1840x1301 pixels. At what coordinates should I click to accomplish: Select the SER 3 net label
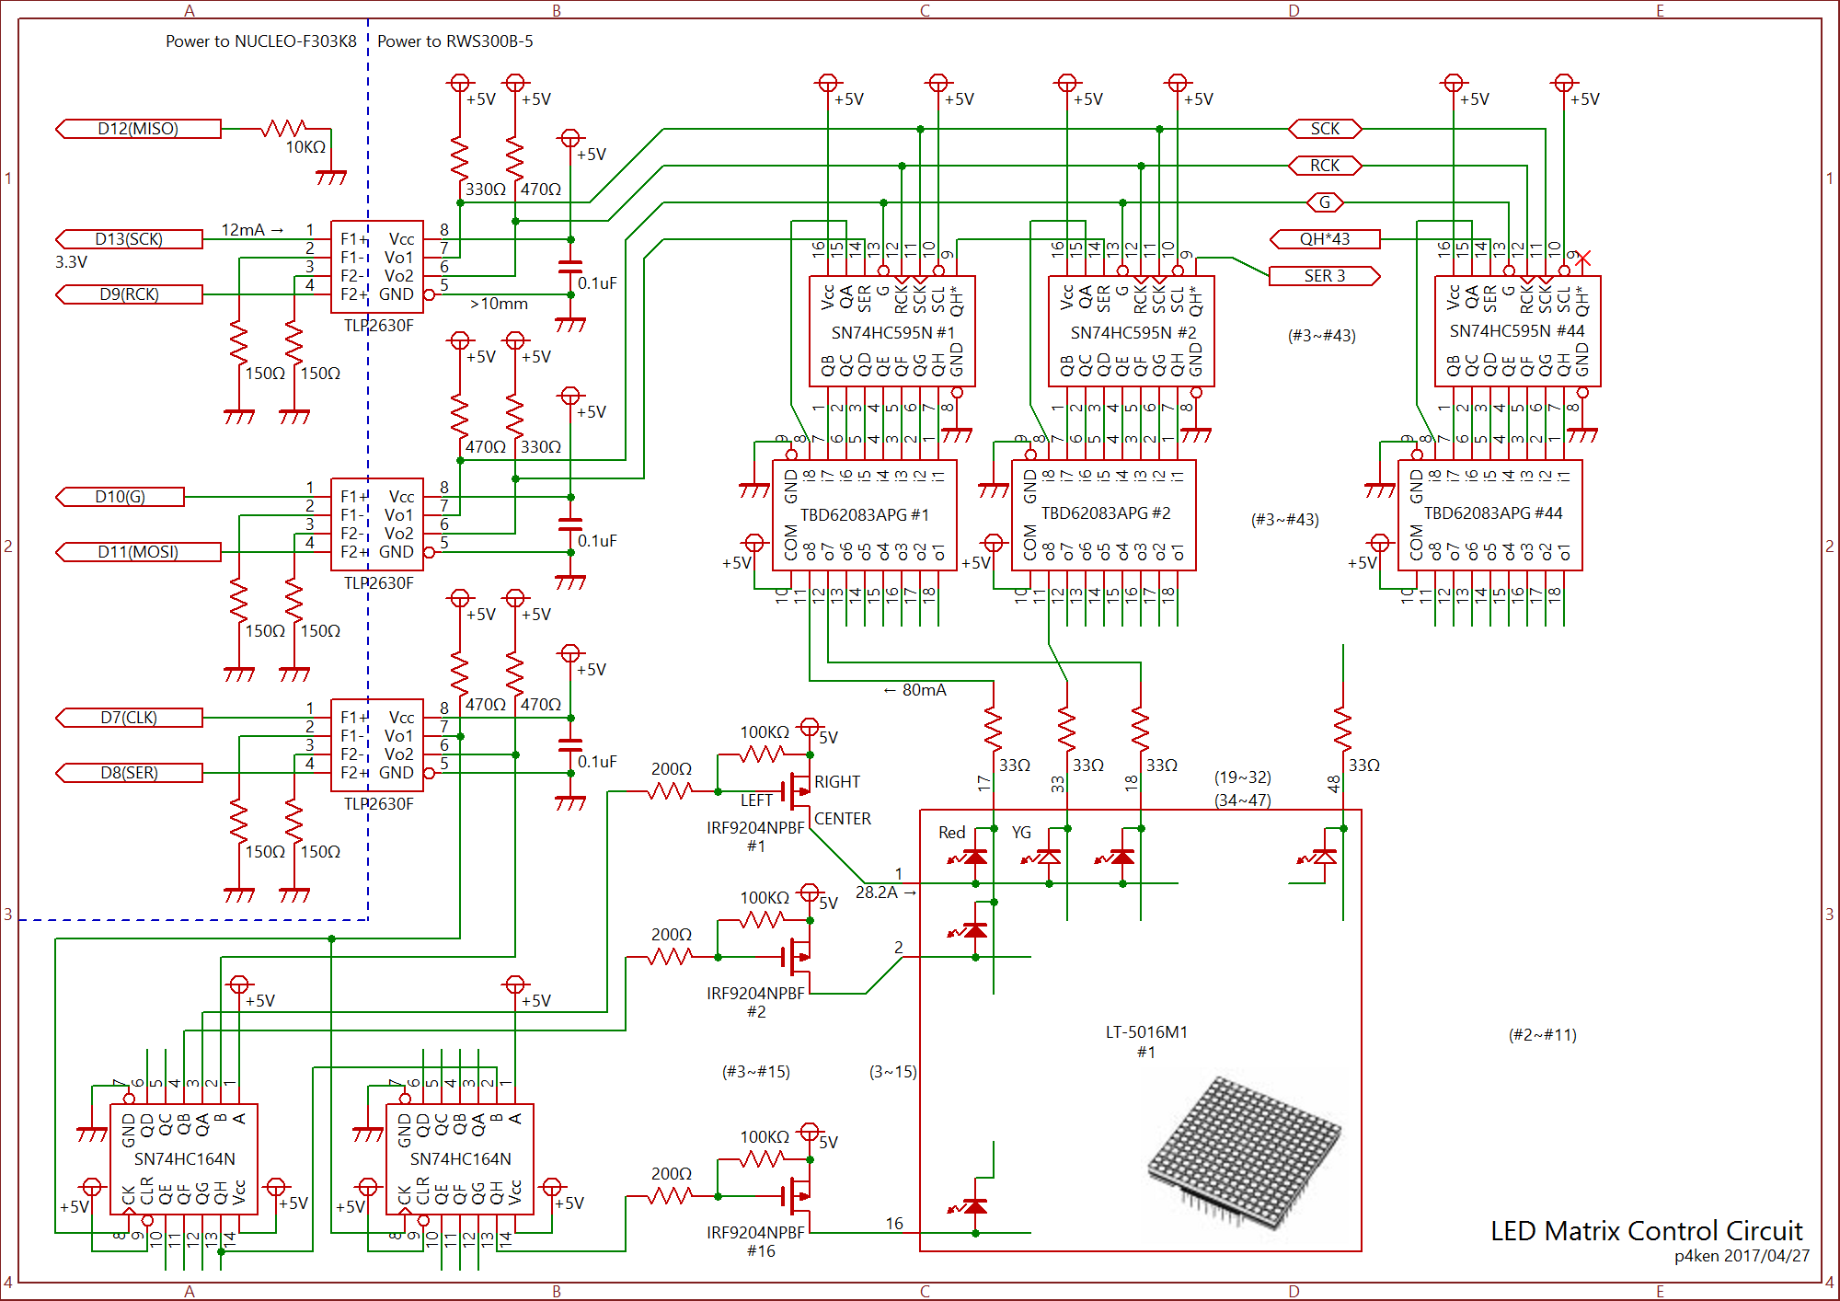1325,276
